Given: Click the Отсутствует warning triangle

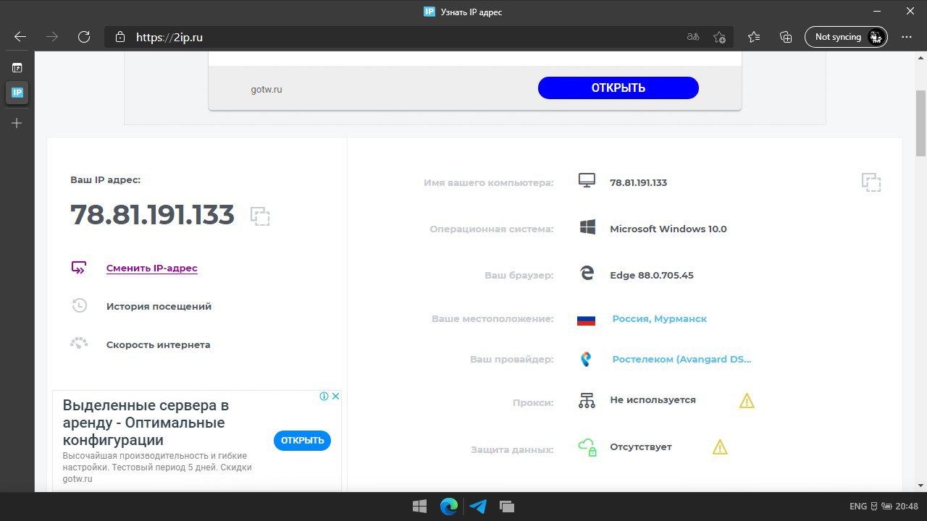Looking at the screenshot, I should [x=720, y=447].
